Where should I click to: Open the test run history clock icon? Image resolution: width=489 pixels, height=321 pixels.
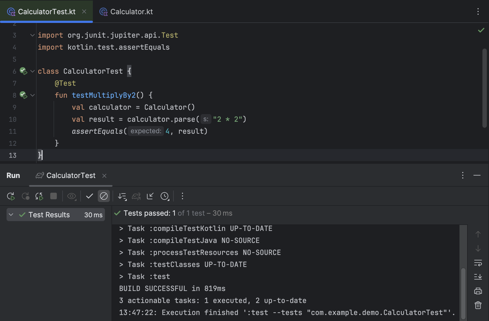pos(165,196)
